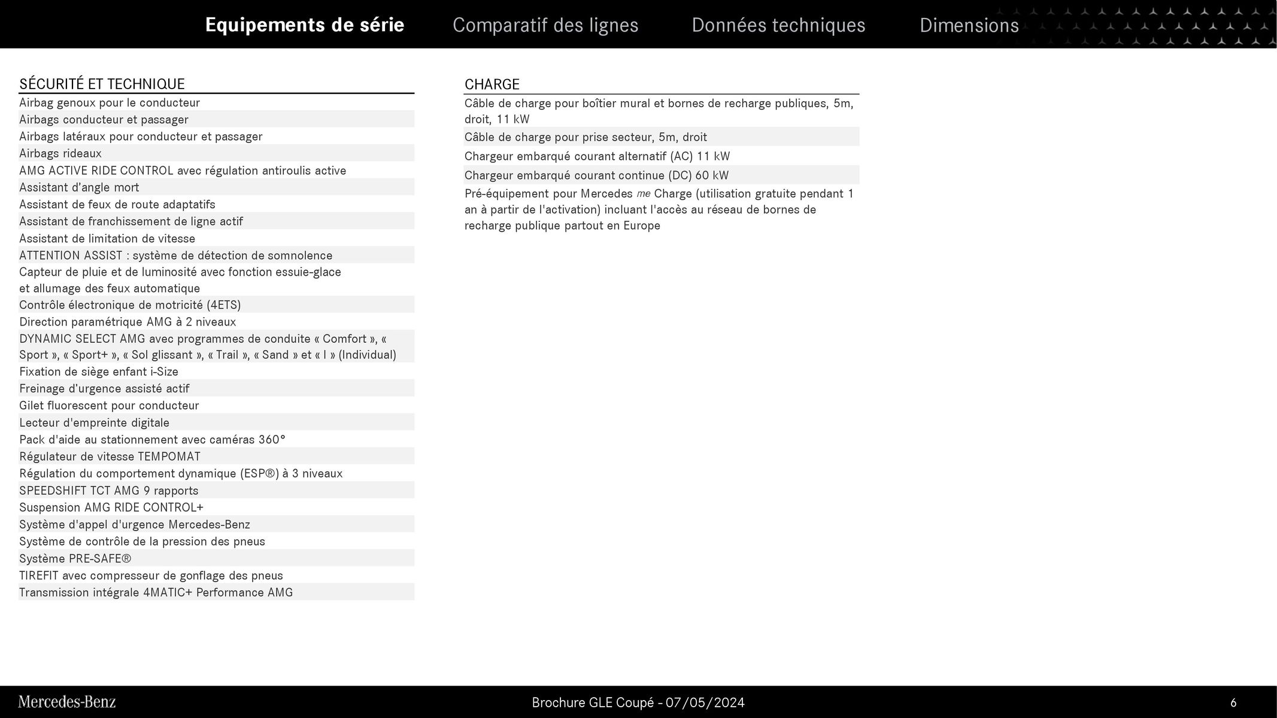
Task: Navigate to 'Données techniques' section
Action: (778, 24)
